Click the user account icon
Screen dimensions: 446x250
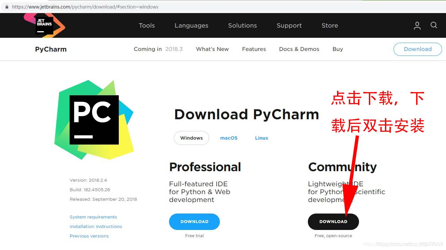coord(417,25)
